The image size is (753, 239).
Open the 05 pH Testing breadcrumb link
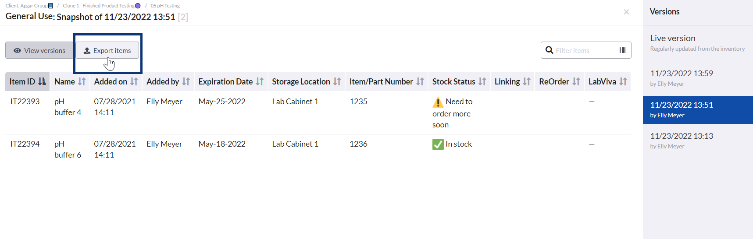coord(165,6)
